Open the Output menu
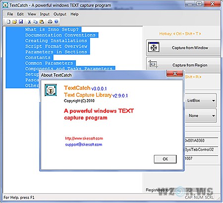This screenshot has height=203, width=223. click(x=60, y=14)
